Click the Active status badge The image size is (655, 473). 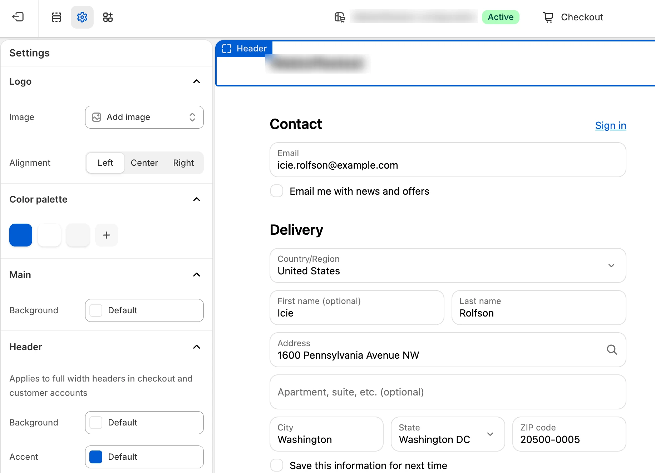pyautogui.click(x=501, y=17)
